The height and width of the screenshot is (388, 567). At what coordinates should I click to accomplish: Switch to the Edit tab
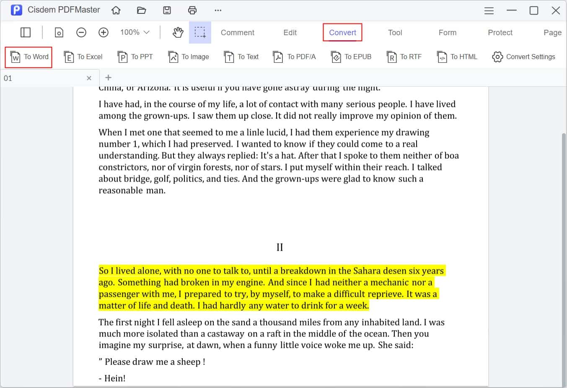(290, 32)
